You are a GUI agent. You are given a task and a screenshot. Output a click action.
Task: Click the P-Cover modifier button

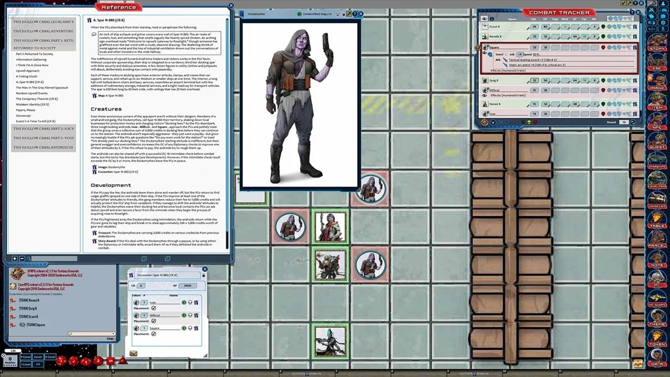click(x=25, y=357)
